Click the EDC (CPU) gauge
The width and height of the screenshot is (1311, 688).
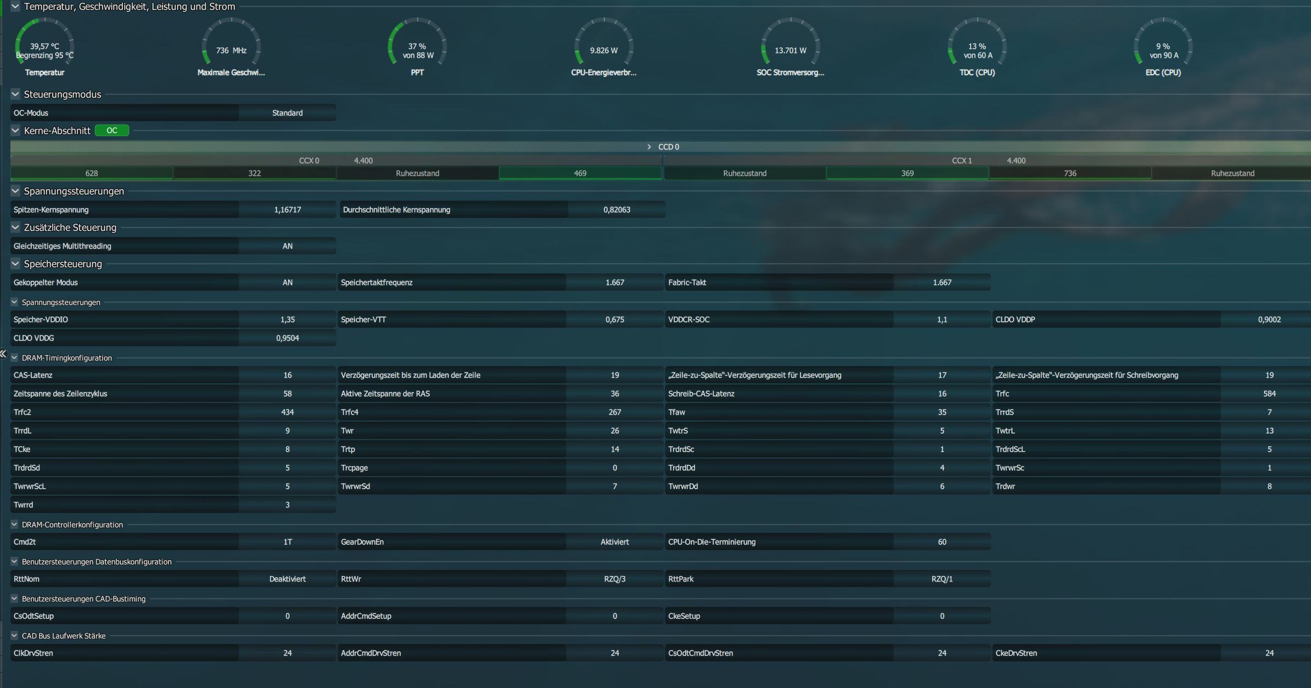coord(1163,47)
